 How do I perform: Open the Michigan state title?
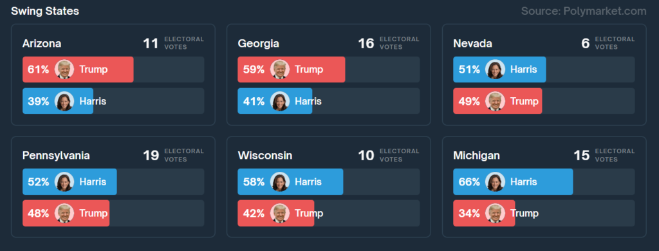point(477,156)
